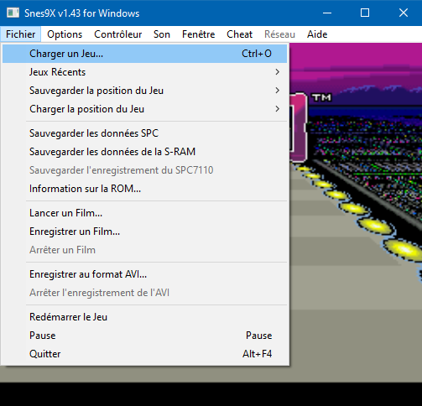Choose Sauvegarder les données SPC
The image size is (422, 406).
click(144, 133)
